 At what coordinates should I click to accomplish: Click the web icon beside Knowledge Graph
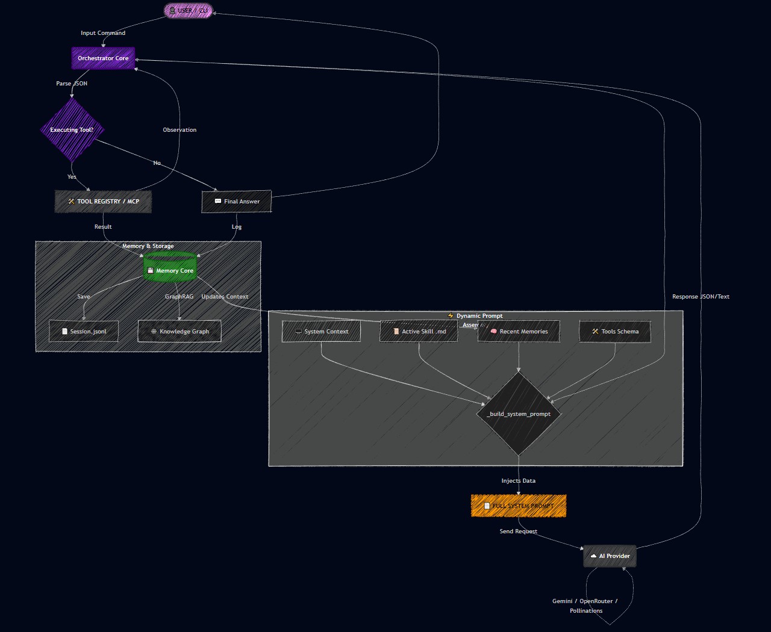[x=154, y=332]
